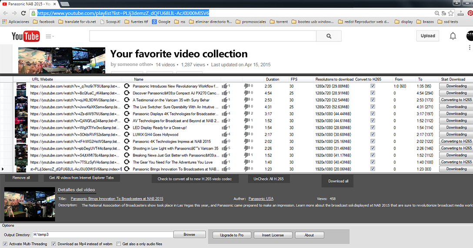Click Browse for output directory
473x248 pixels.
(189, 235)
